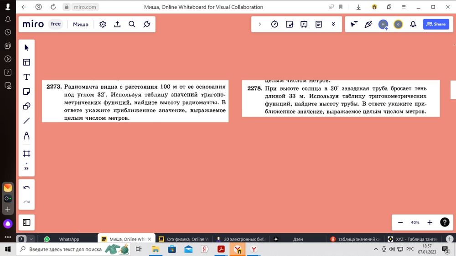Open sidebar history clock
456x256 pixels.
click(8, 32)
